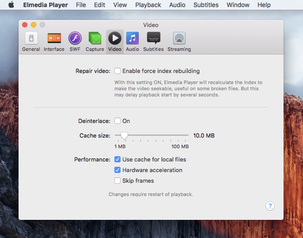This screenshot has width=303, height=238.
Task: Minimize the Video preferences window
Action: pos(34,25)
